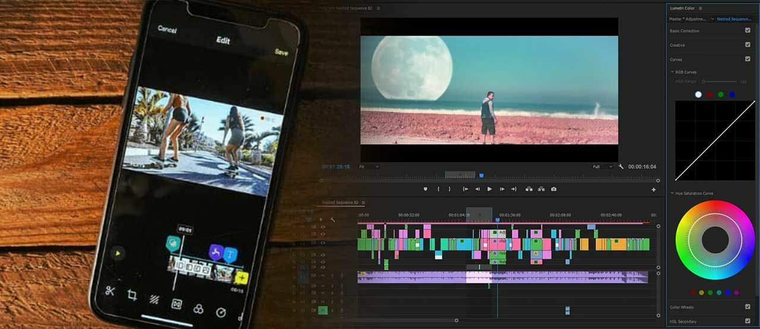Image resolution: width=760 pixels, height=329 pixels.
Task: Adjust the HDR Range slider
Action: coord(720,81)
